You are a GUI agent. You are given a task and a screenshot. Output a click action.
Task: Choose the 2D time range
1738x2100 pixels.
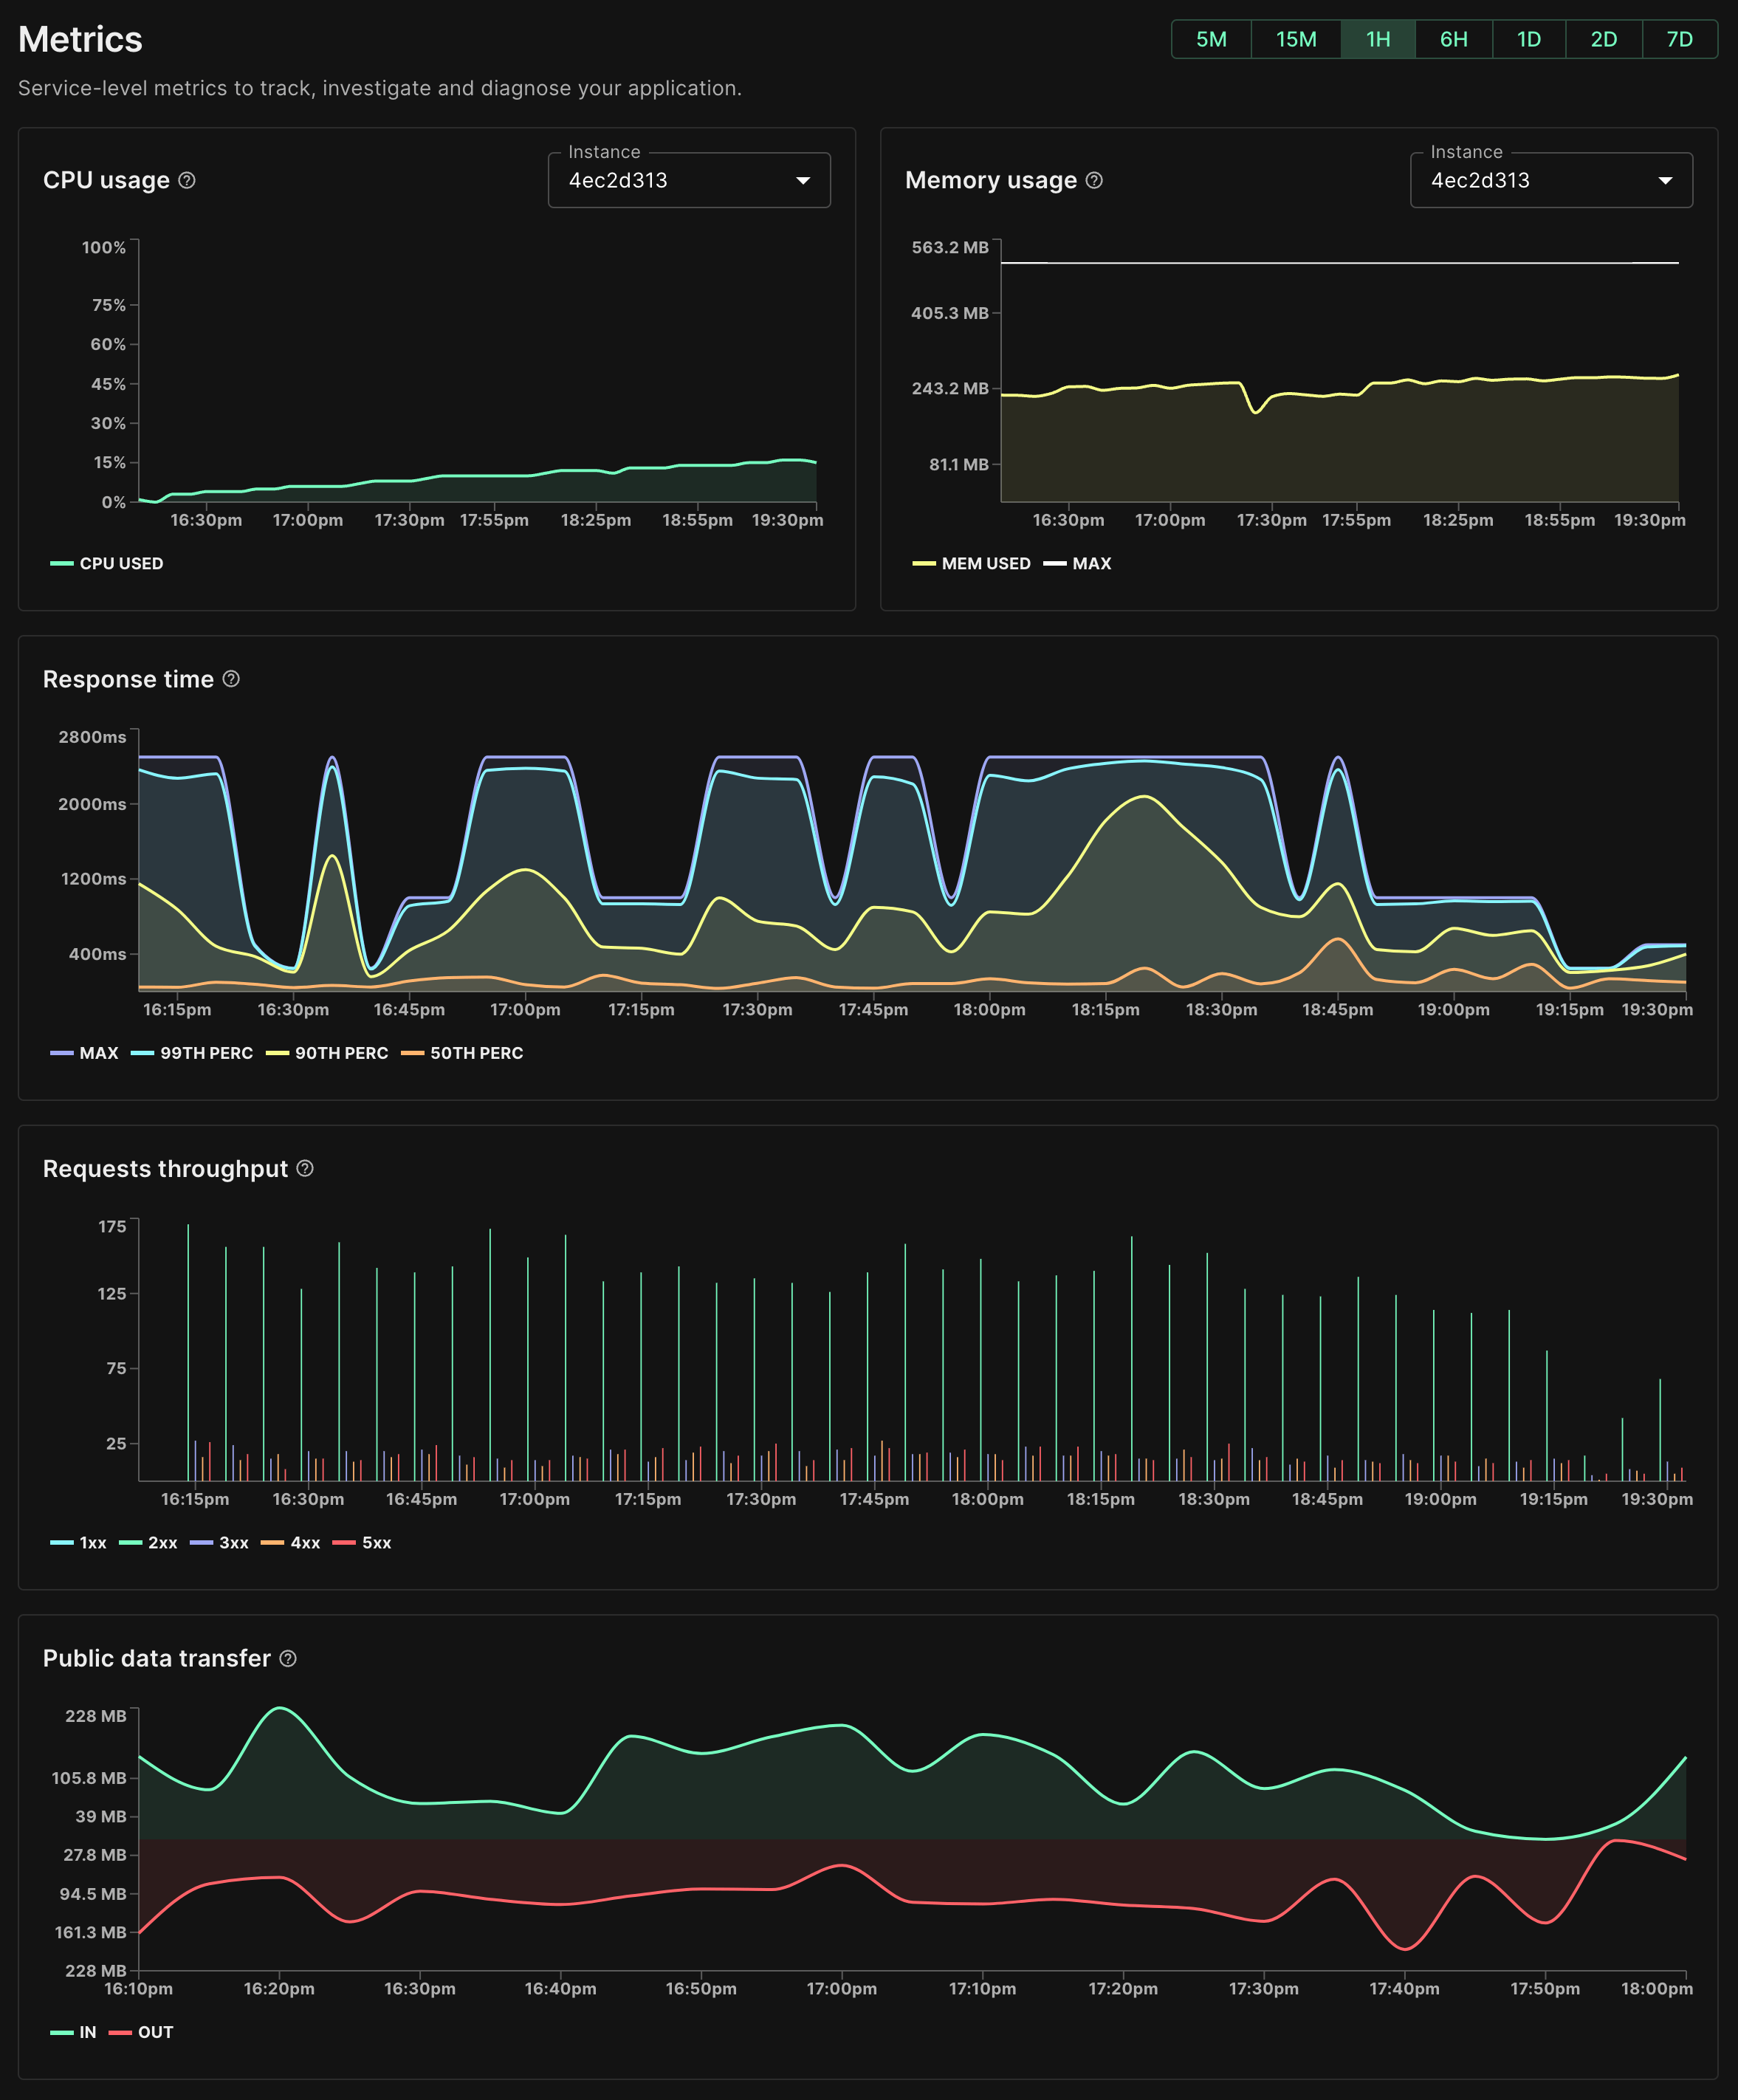tap(1603, 39)
